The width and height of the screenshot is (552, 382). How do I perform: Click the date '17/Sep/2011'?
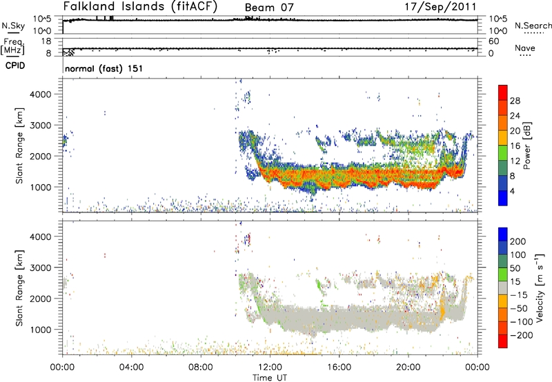point(440,7)
